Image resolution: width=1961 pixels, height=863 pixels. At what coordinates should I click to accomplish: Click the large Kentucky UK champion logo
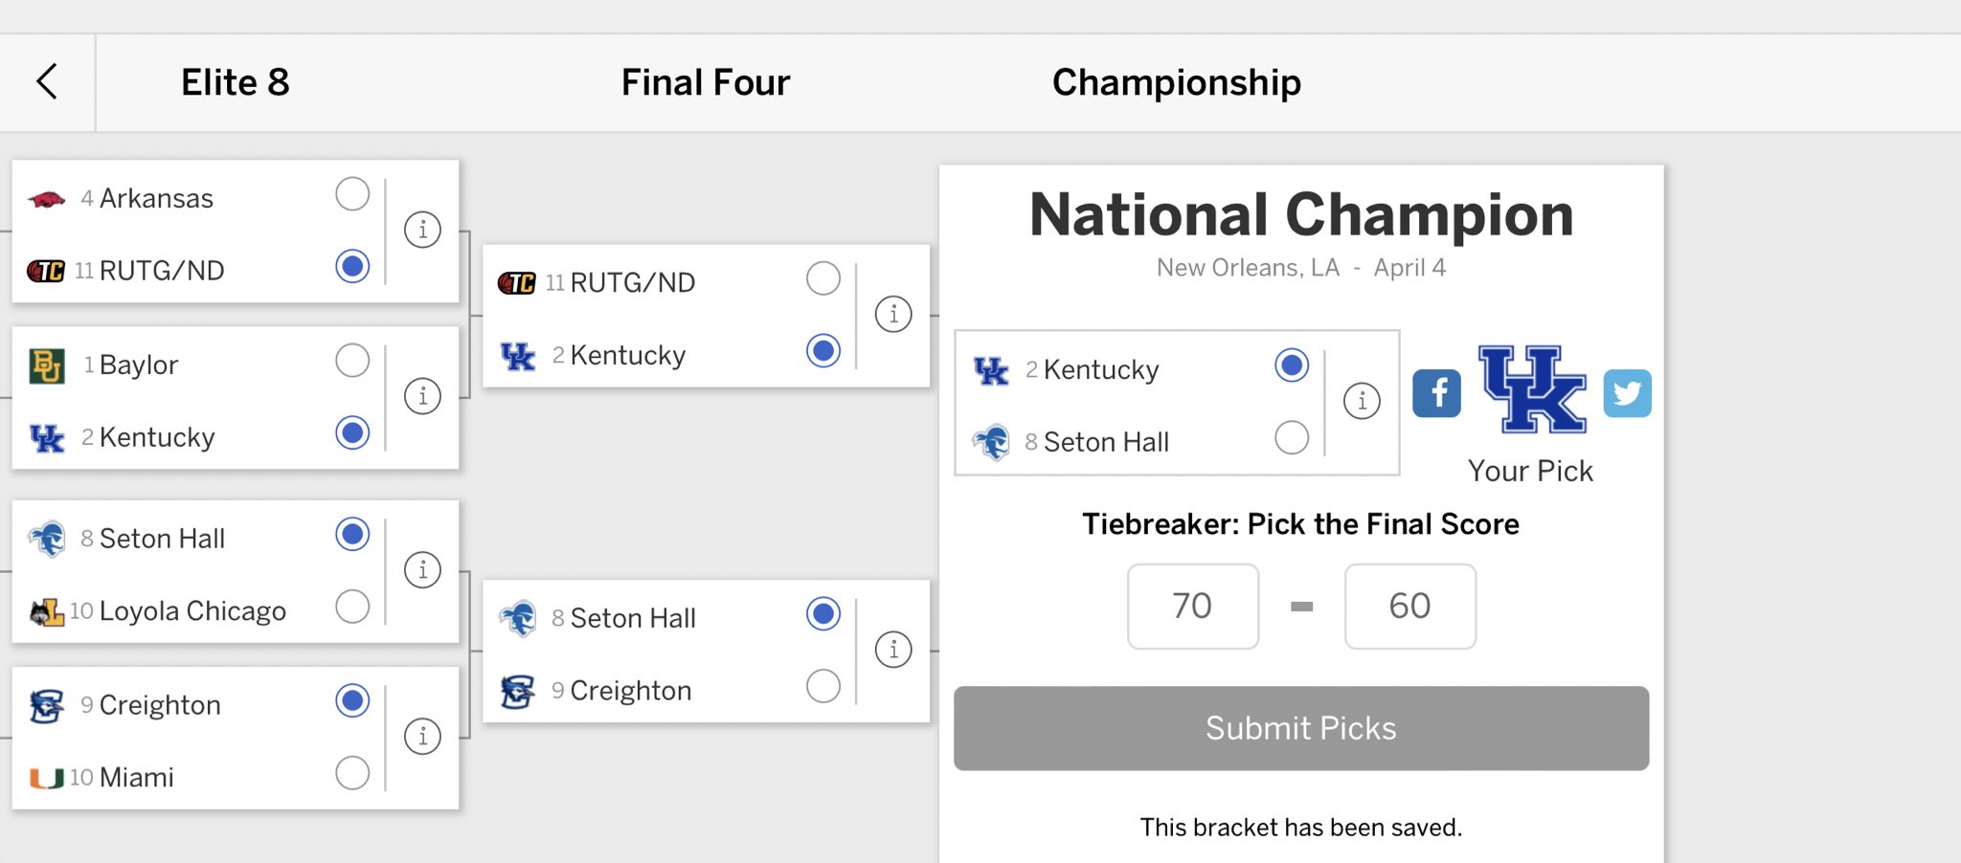[x=1532, y=389]
